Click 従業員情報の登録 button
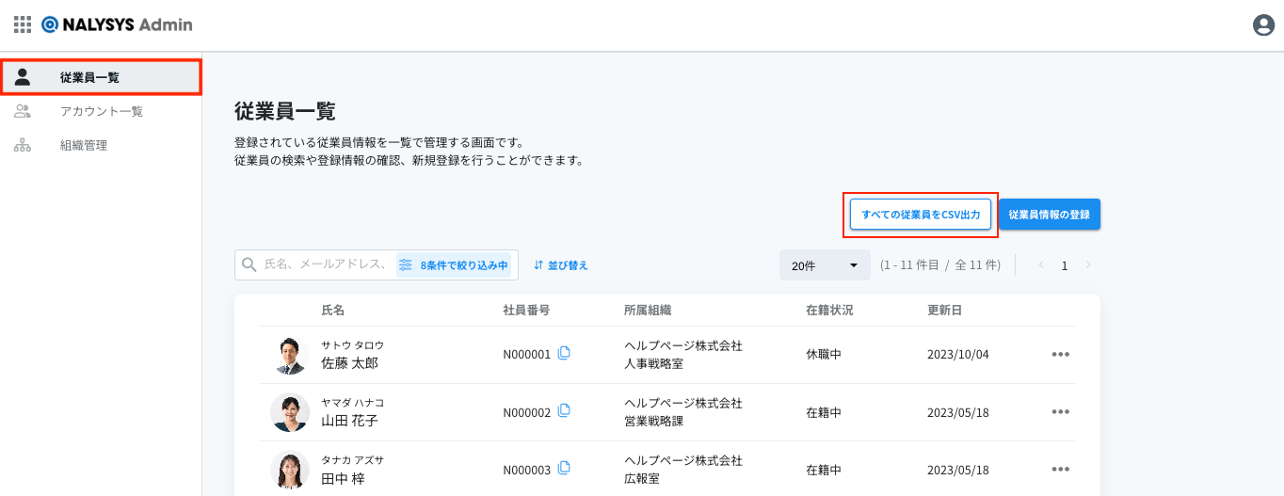The height and width of the screenshot is (496, 1284). click(x=1049, y=215)
